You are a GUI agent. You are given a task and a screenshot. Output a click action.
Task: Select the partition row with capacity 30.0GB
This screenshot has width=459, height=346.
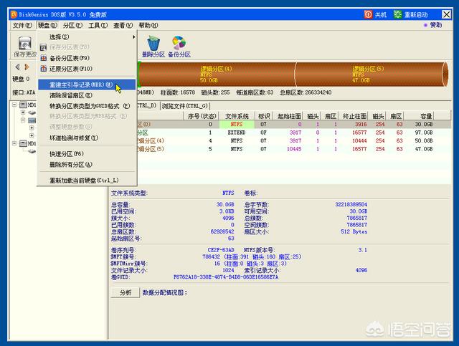[x=294, y=124]
